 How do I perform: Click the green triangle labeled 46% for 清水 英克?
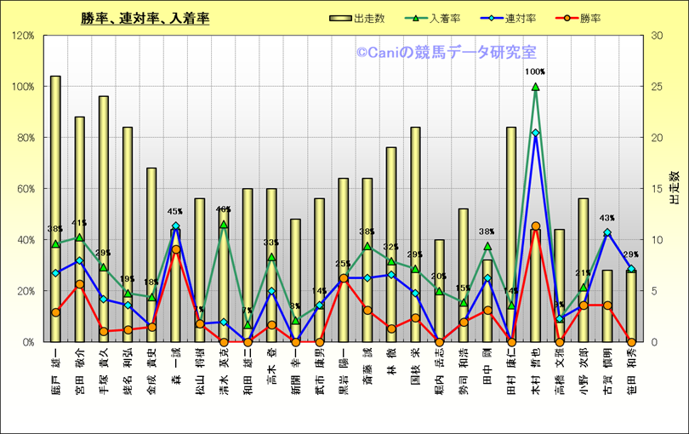click(224, 225)
